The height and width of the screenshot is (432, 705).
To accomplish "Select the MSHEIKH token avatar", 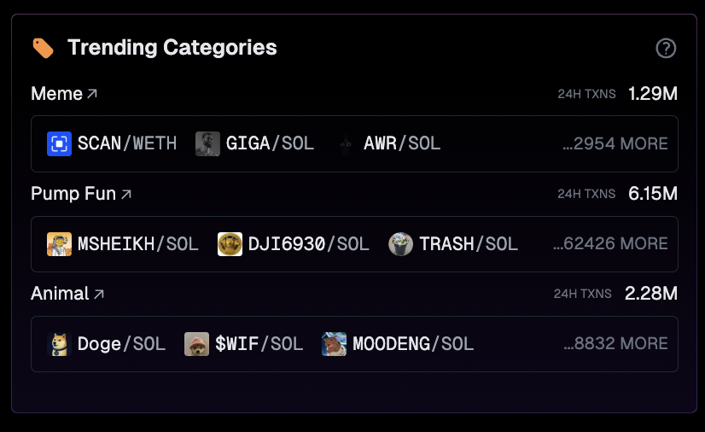I will (60, 244).
